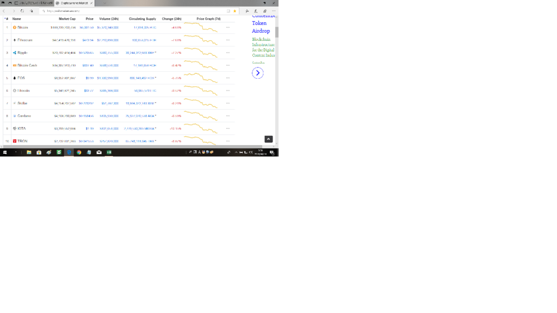Open the action center notification icon
Screen dimensions: 557x313
coord(272,152)
